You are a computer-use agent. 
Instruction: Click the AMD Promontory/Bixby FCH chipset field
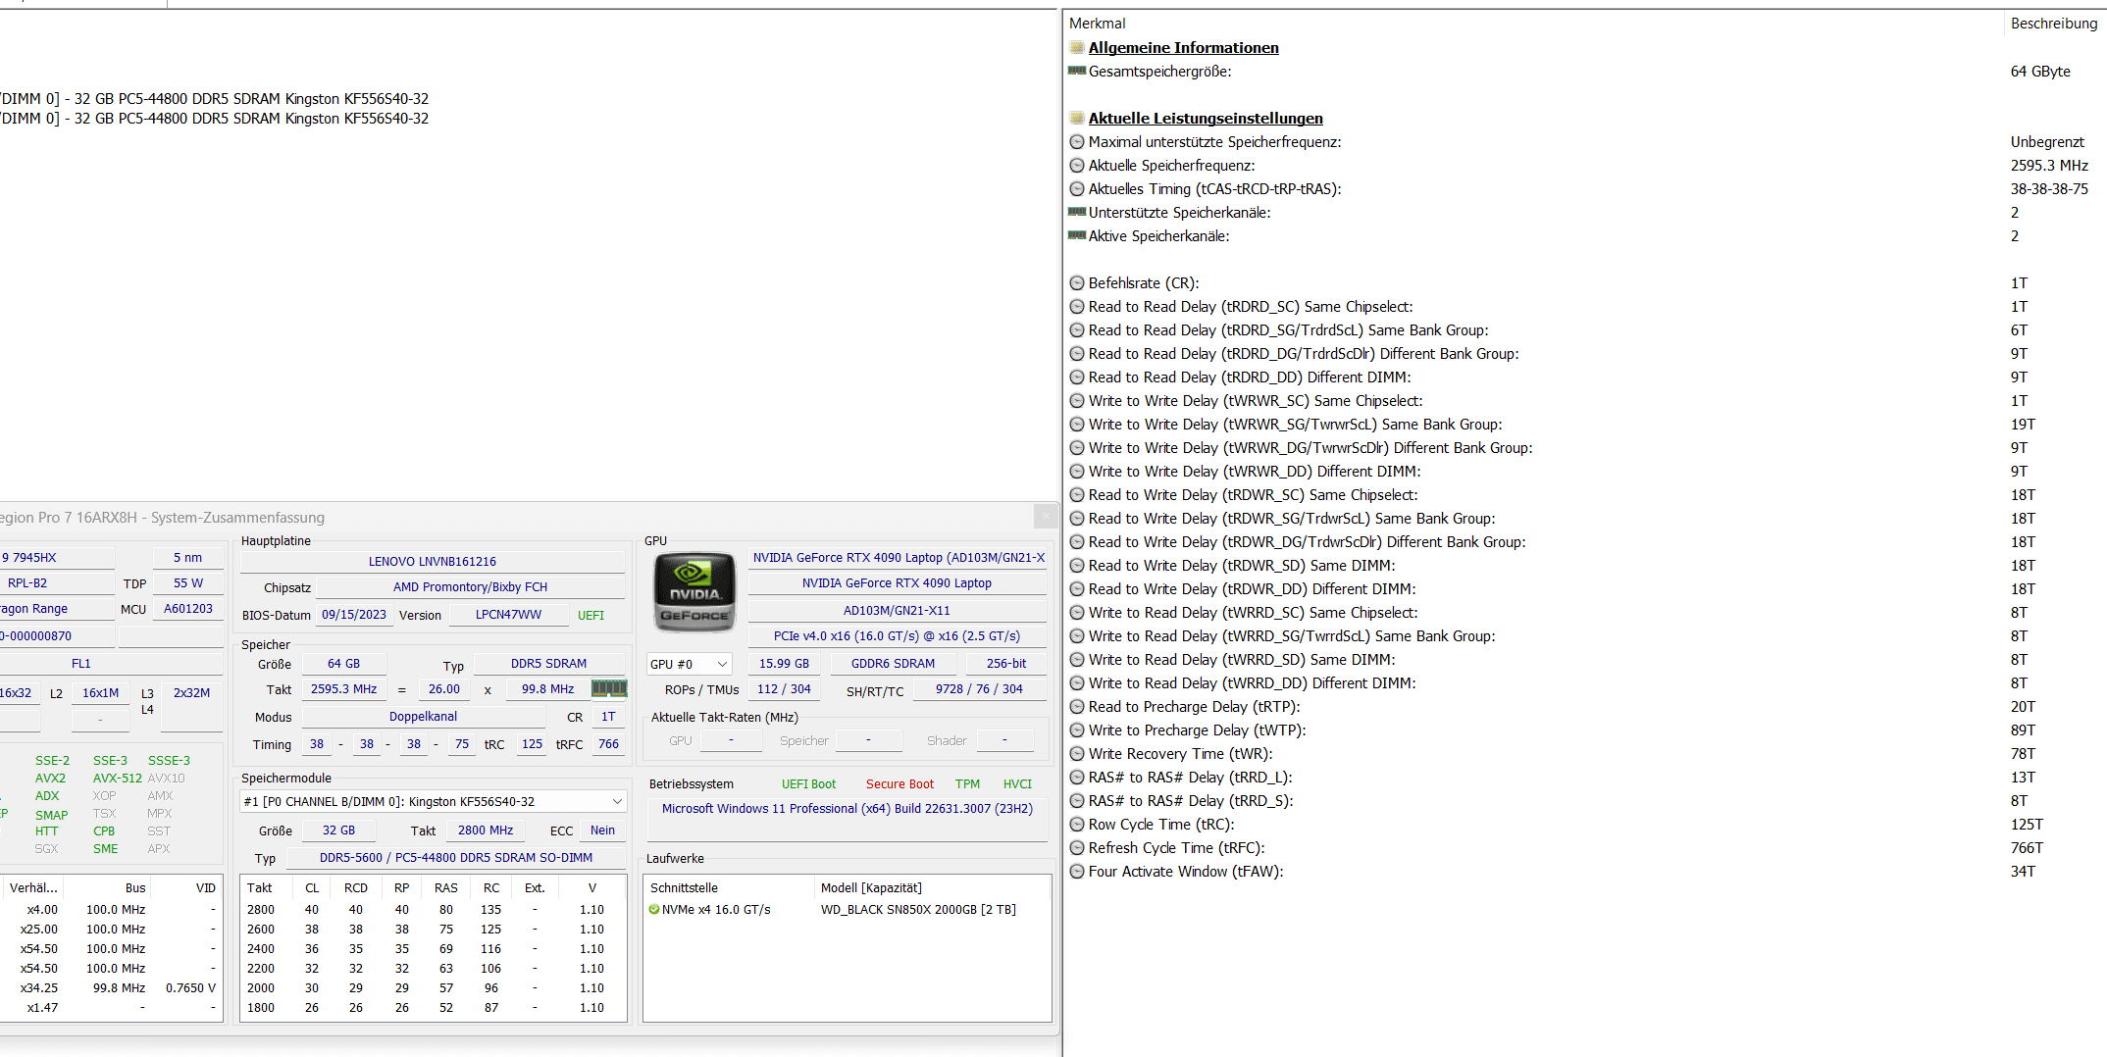471,586
